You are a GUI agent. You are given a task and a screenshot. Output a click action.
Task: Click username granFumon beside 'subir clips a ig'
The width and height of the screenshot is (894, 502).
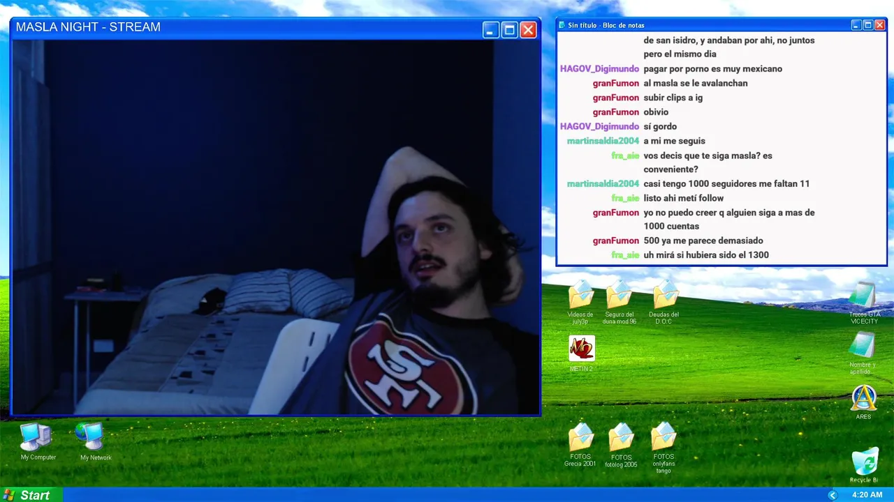tap(616, 98)
